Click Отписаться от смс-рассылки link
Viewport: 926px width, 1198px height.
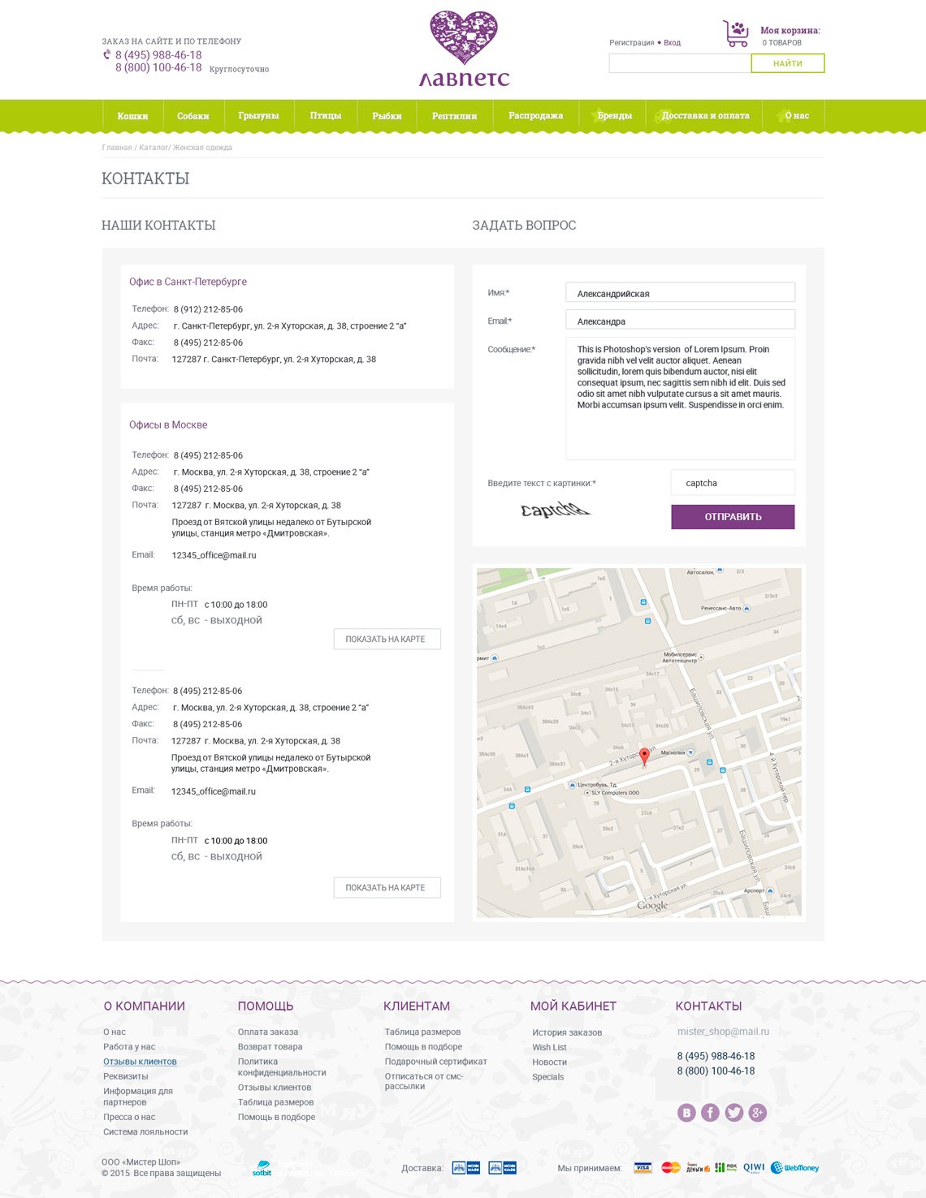[x=424, y=1081]
